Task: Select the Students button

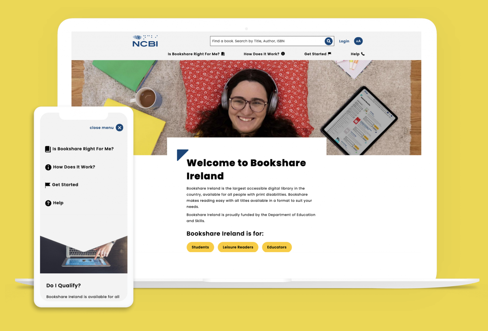Action: click(x=200, y=247)
